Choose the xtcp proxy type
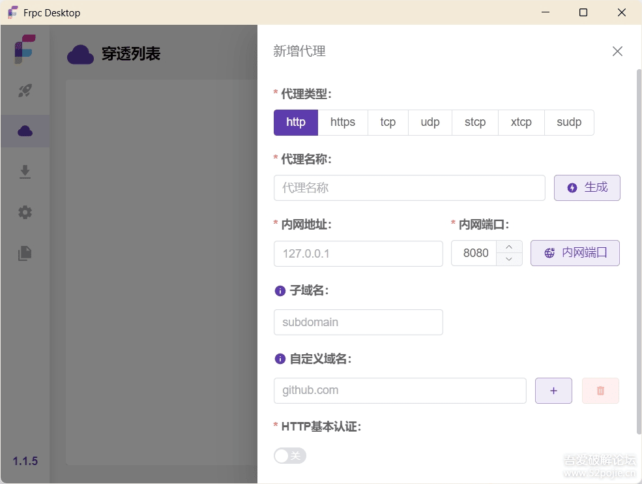Viewport: 642px width, 484px height. point(521,123)
